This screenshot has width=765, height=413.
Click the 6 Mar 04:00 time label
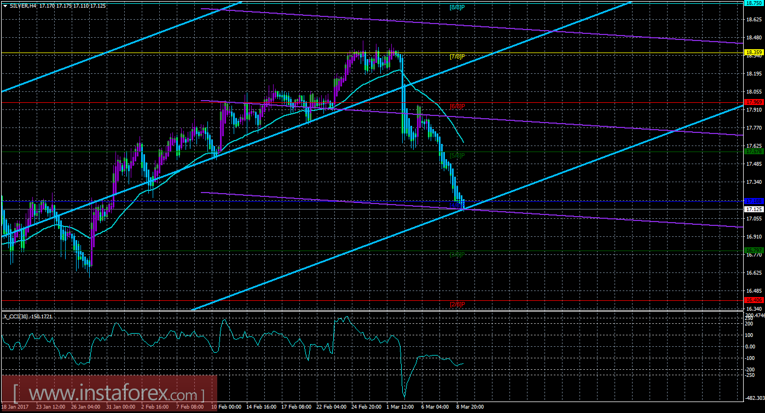(434, 408)
